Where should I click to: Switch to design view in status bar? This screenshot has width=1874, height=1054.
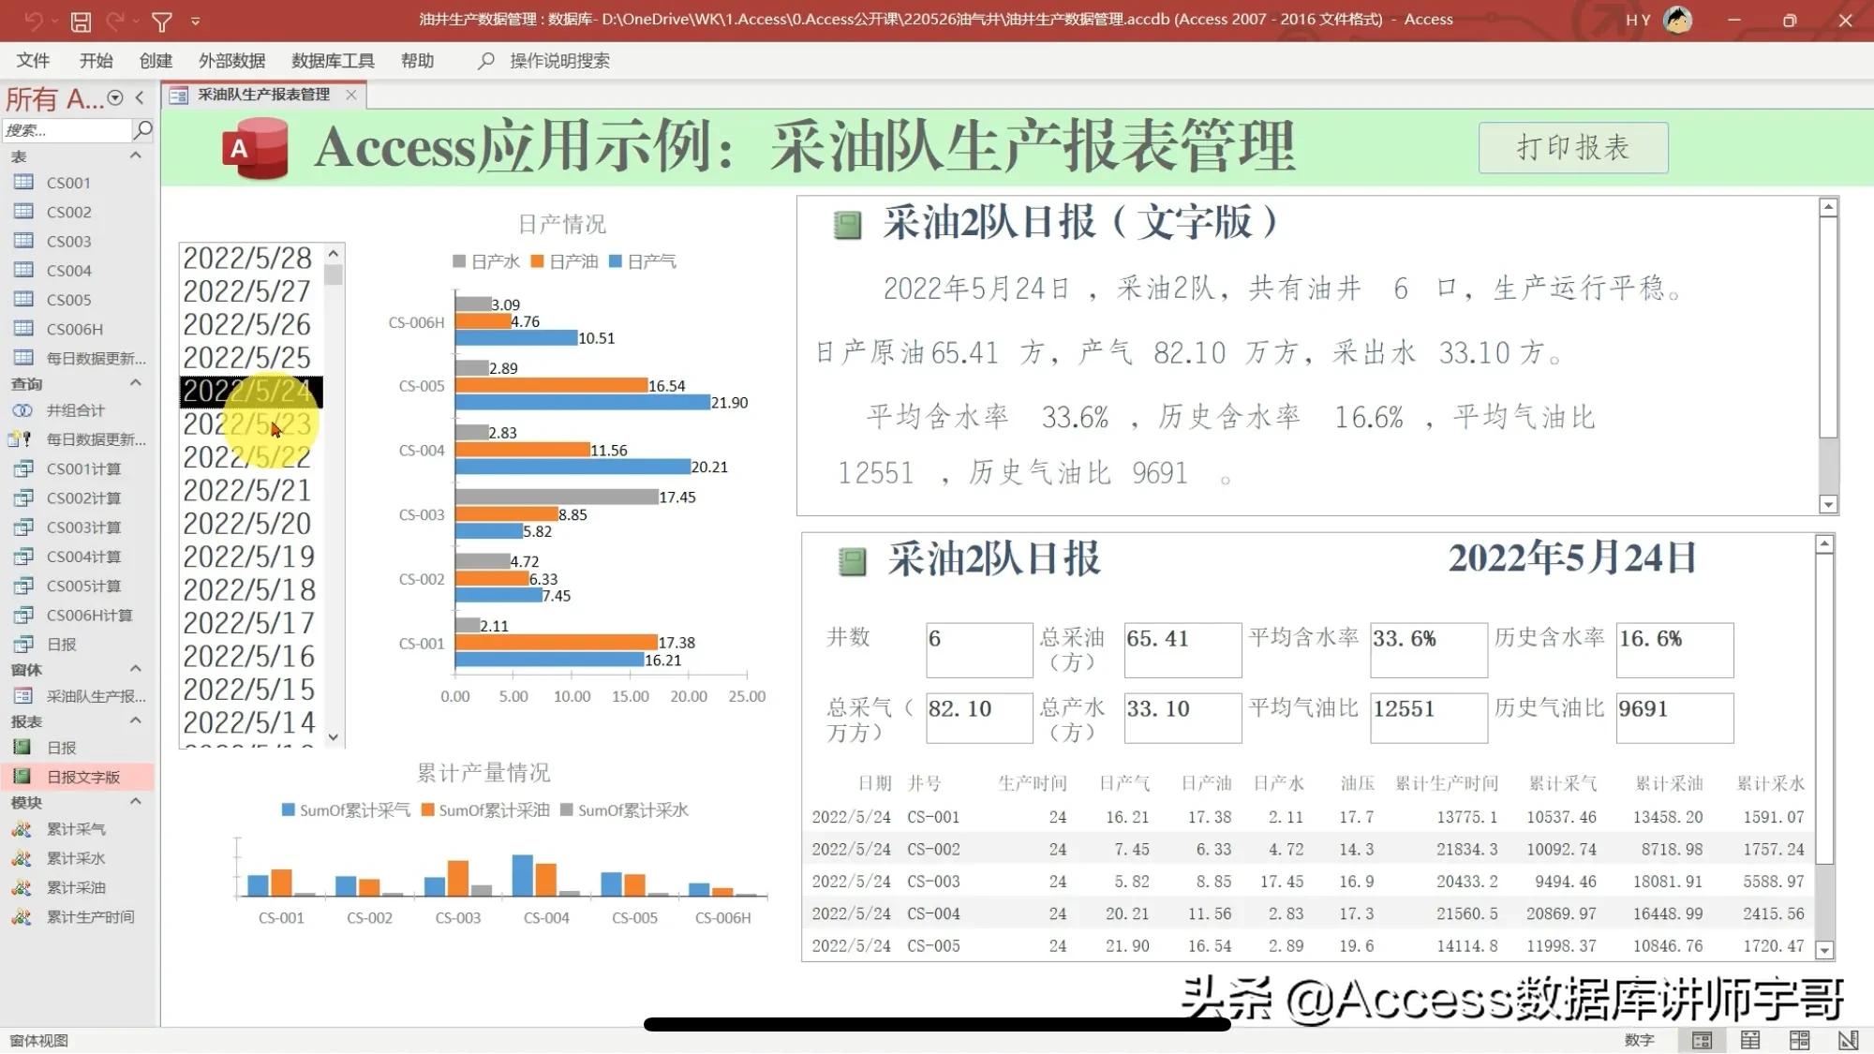1850,1040
